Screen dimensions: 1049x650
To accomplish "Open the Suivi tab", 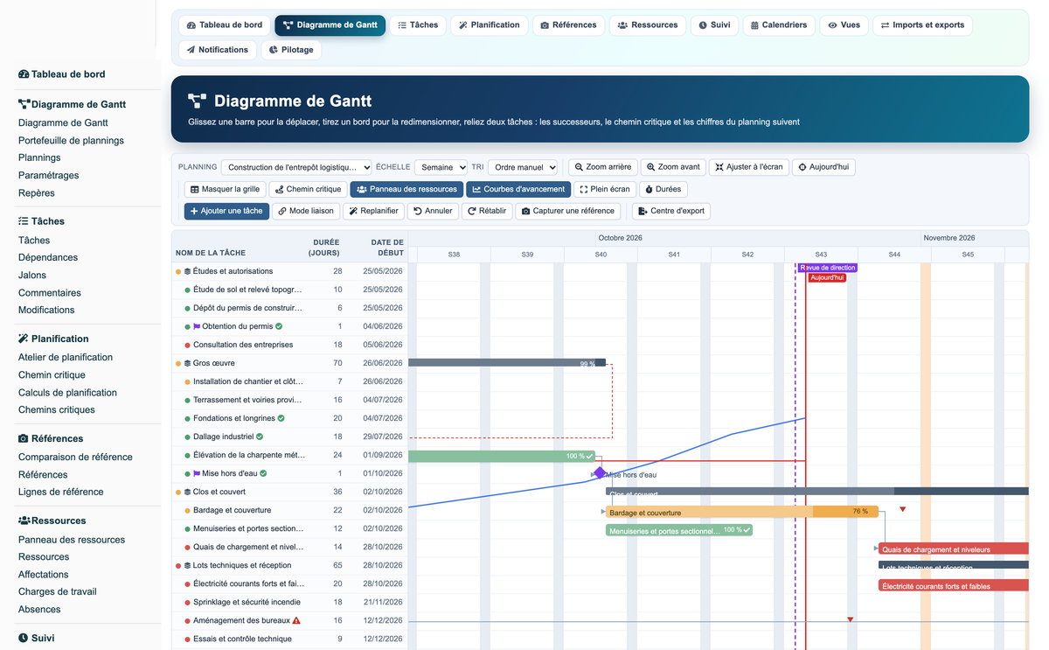I will click(x=714, y=25).
